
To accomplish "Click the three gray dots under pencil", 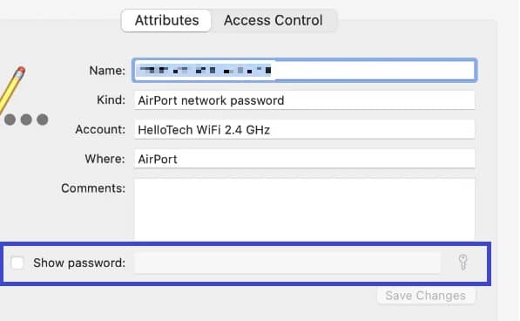I will [x=26, y=120].
